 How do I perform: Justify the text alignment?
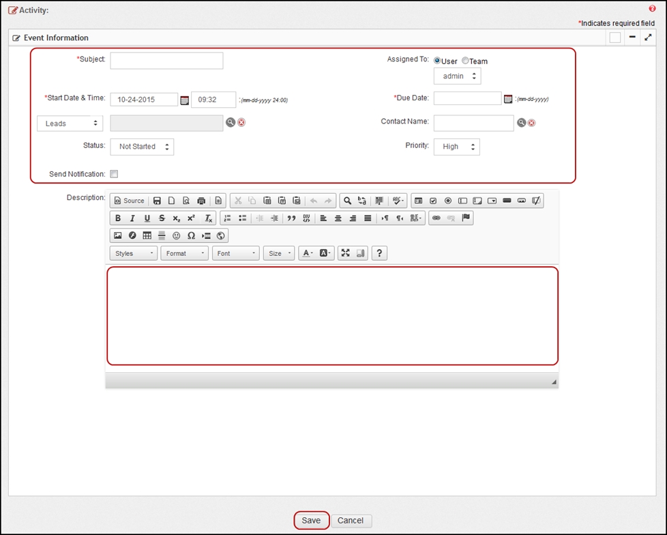click(x=368, y=218)
